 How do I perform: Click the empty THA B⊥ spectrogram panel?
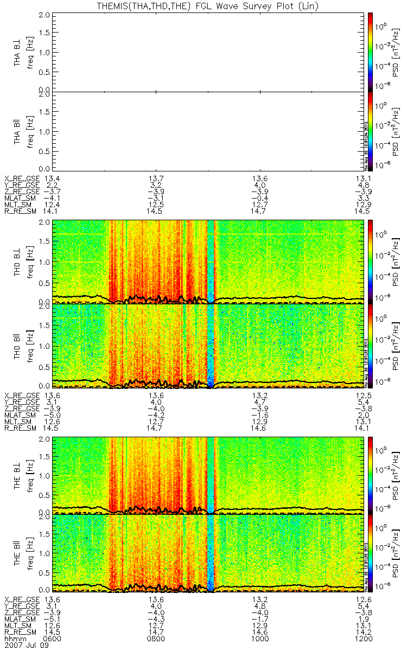[x=208, y=52]
